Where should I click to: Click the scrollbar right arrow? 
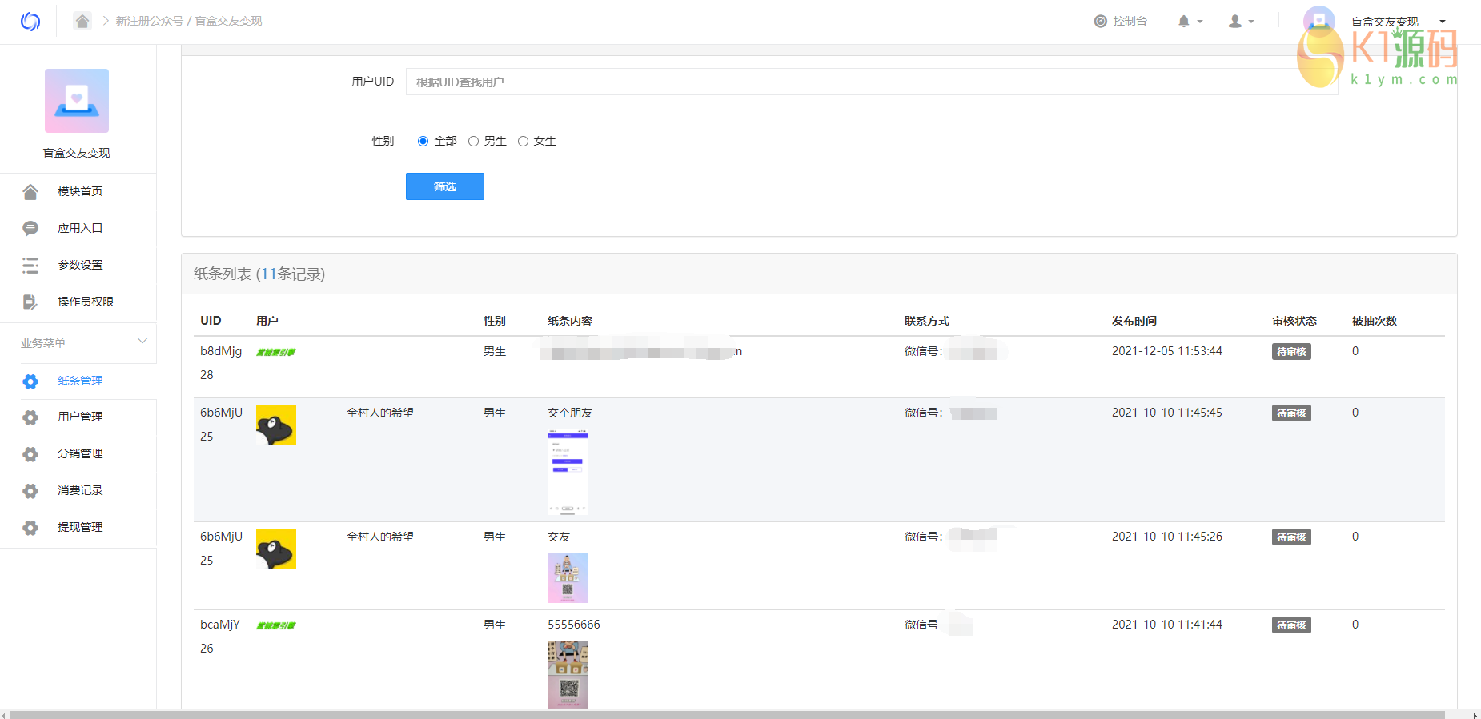1475,714
